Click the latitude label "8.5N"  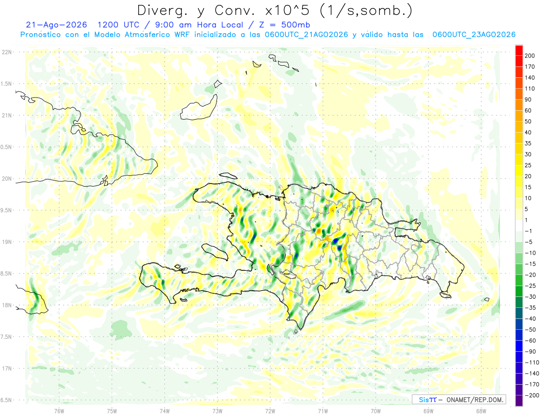pos(5,274)
